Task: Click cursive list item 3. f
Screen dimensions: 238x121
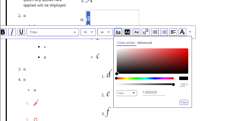Action: (106, 112)
